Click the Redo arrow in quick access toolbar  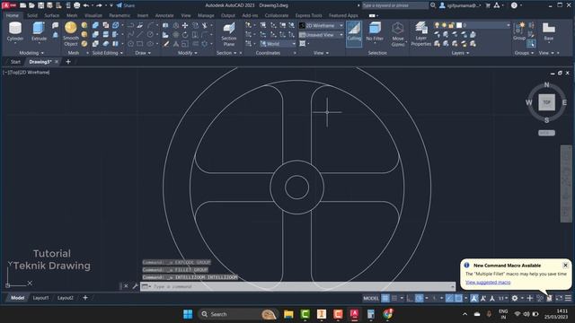[x=99, y=5]
